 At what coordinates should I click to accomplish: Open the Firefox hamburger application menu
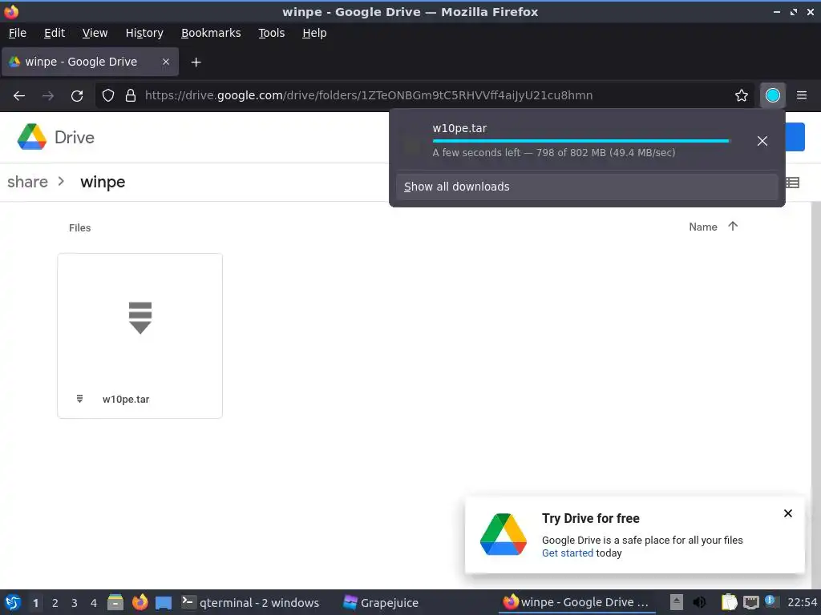tap(801, 95)
